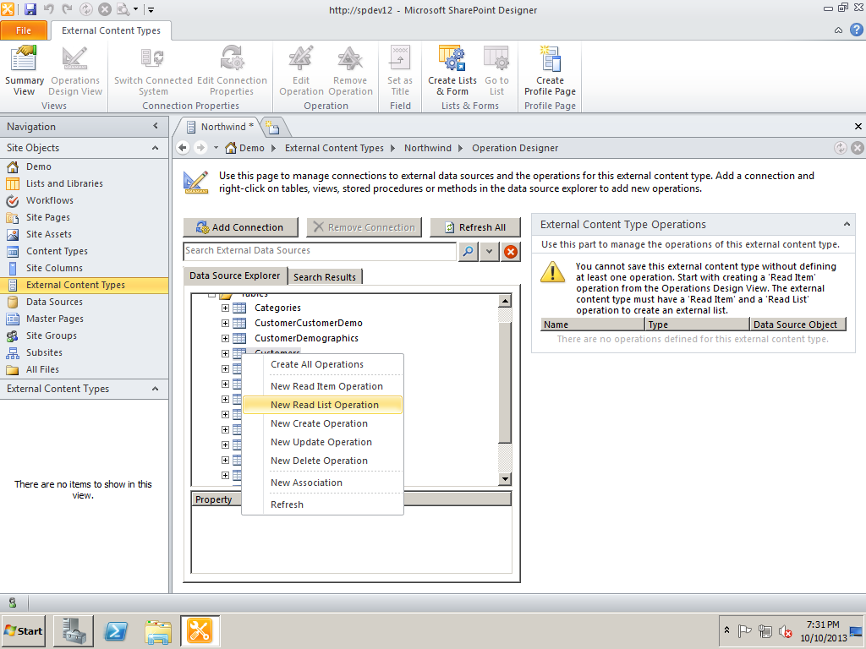This screenshot has height=649, width=866.
Task: Click scroll down arrow in explorer tree
Action: click(505, 479)
